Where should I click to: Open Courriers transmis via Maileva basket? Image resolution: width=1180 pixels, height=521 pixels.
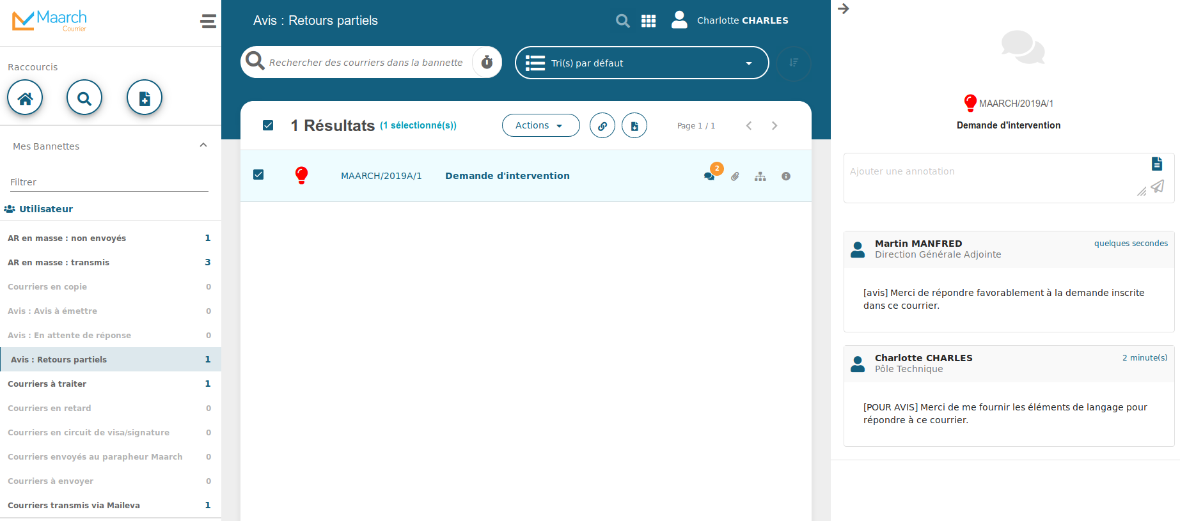tap(111, 505)
